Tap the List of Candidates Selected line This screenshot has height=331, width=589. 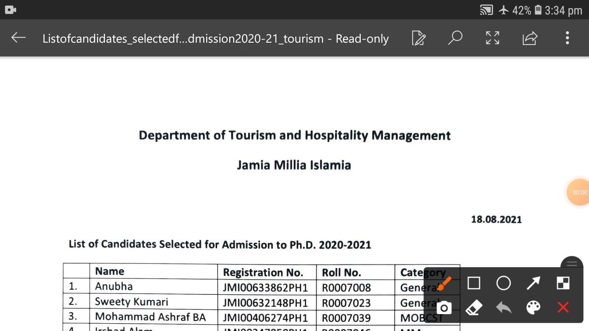(x=219, y=245)
